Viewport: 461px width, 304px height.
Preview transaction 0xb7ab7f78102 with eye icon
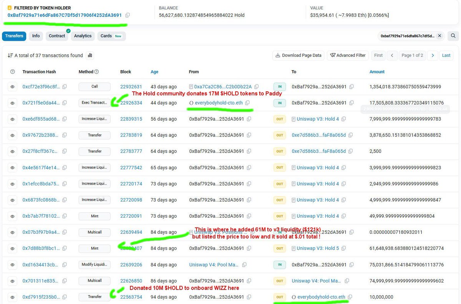coord(12,216)
